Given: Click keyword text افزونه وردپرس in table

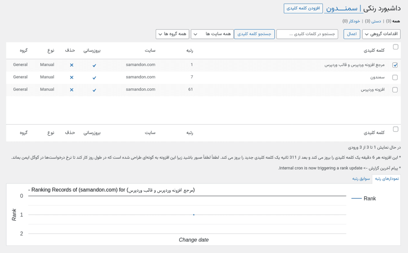Looking at the screenshot, I should 373,89.
